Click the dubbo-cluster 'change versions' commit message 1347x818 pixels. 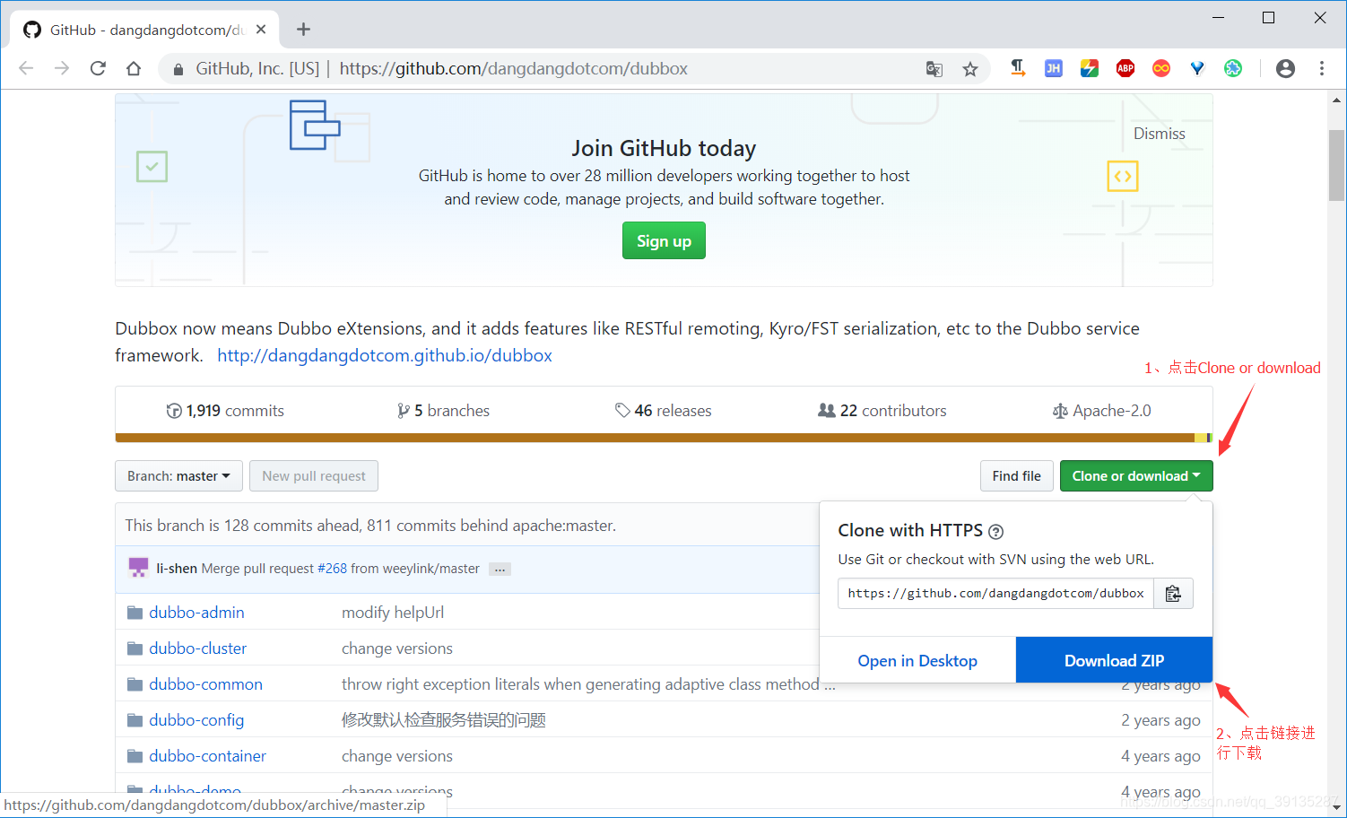click(397, 648)
